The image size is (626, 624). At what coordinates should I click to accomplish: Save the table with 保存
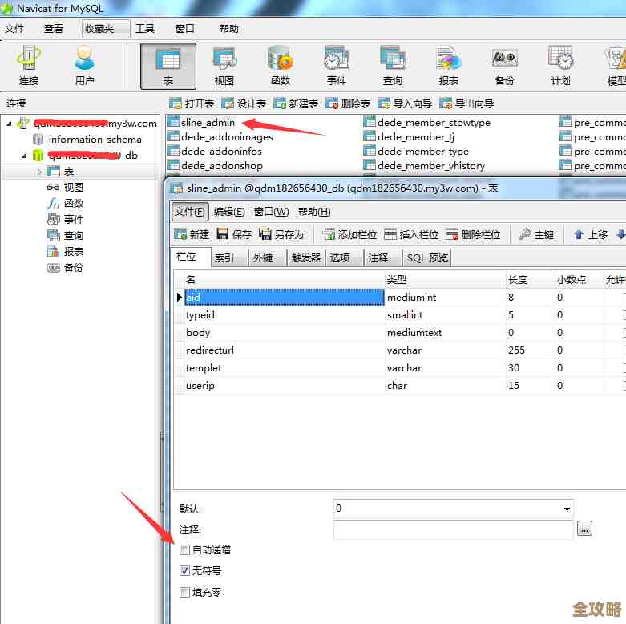pos(234,234)
